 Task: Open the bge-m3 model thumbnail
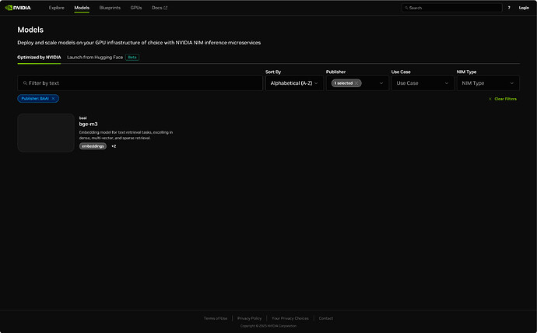point(46,133)
